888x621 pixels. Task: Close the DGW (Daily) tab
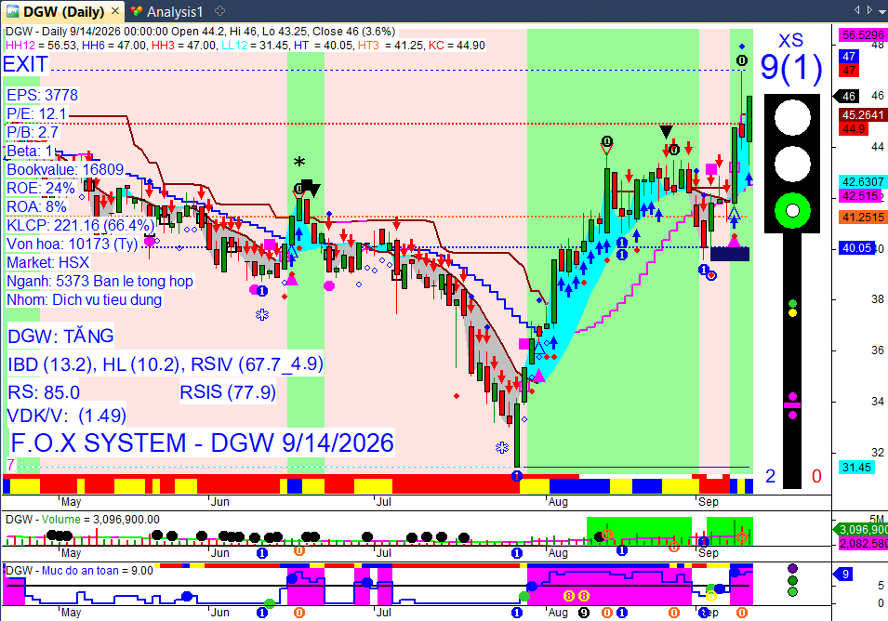pyautogui.click(x=115, y=11)
